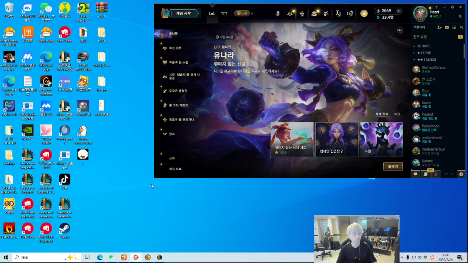Open the graduation-cap icon with notification dot
This screenshot has height=263, width=468.
click(x=314, y=13)
